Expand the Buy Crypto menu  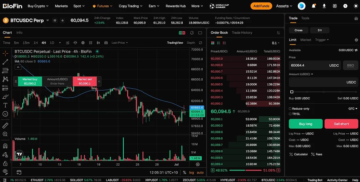point(38,6)
